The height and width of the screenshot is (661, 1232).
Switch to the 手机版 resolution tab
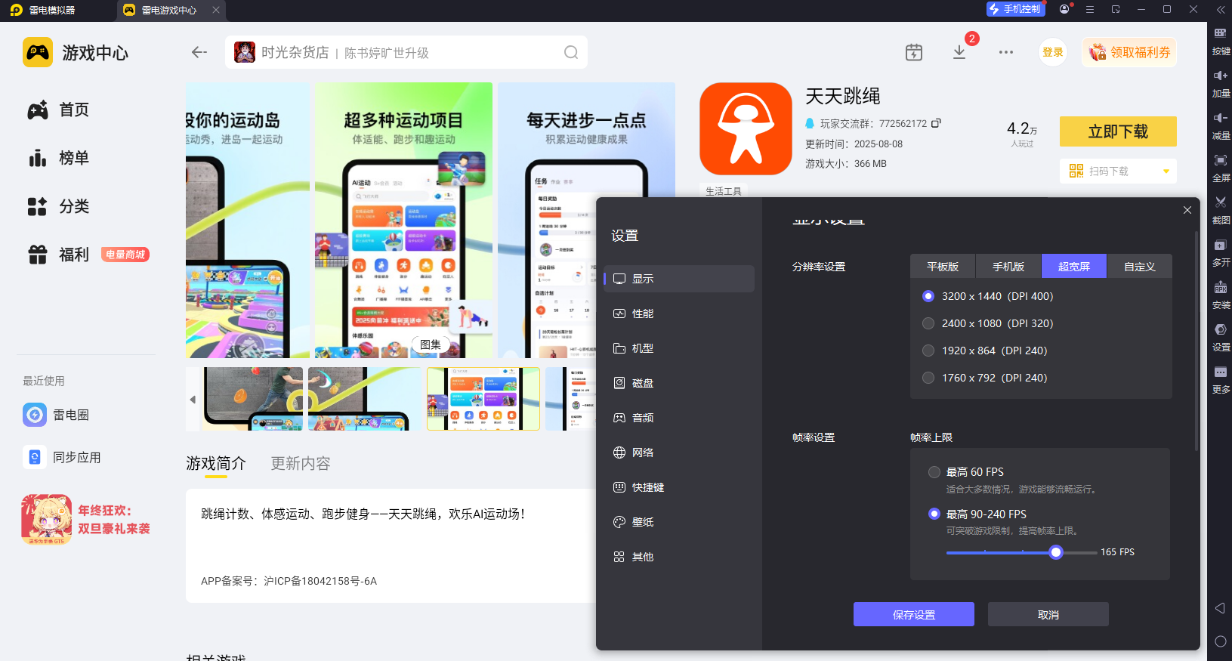pyautogui.click(x=1008, y=267)
